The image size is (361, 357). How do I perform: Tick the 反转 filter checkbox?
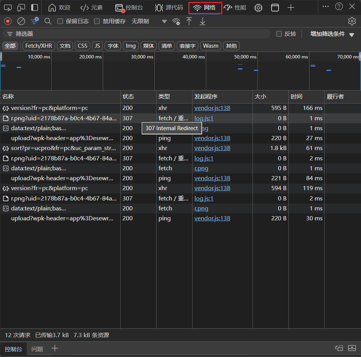pos(279,34)
